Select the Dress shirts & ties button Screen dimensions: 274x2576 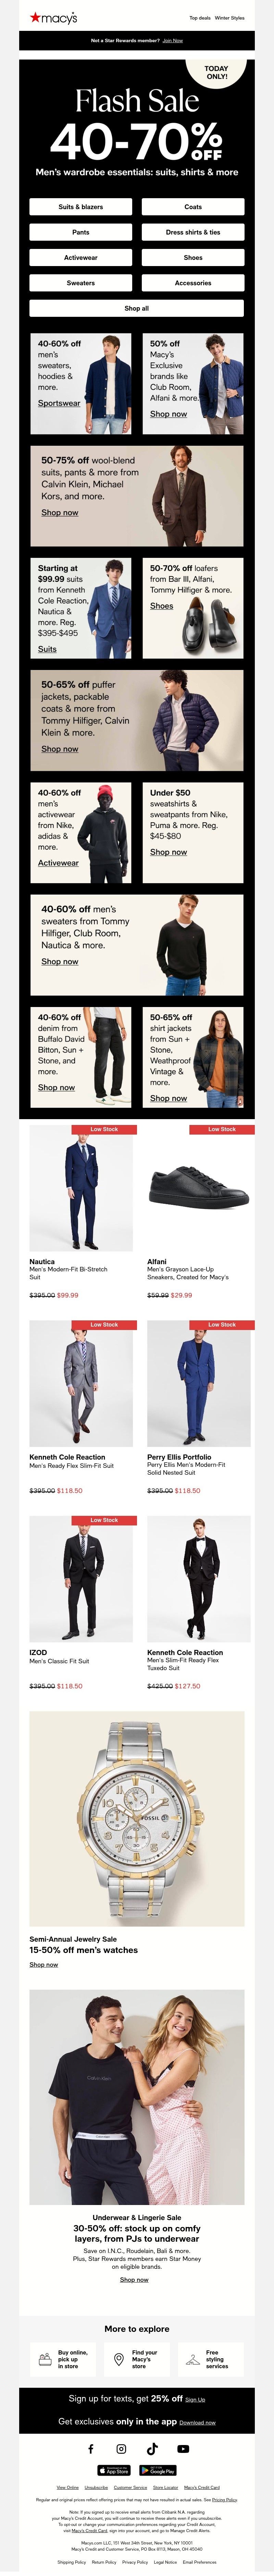193,232
